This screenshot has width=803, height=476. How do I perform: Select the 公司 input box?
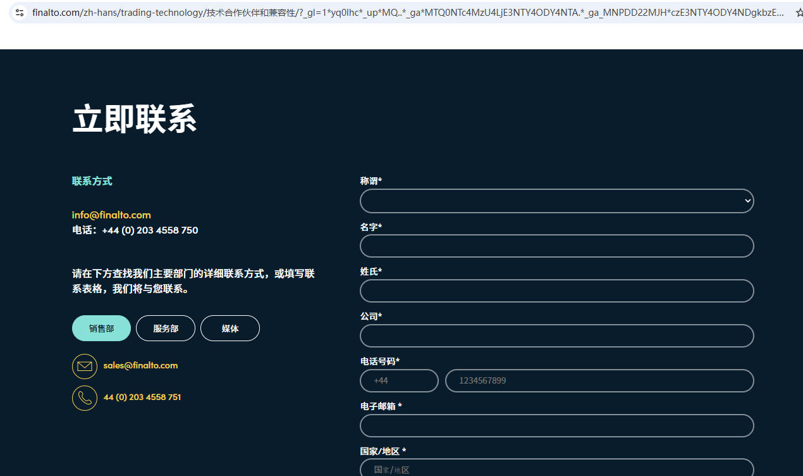[x=556, y=336]
